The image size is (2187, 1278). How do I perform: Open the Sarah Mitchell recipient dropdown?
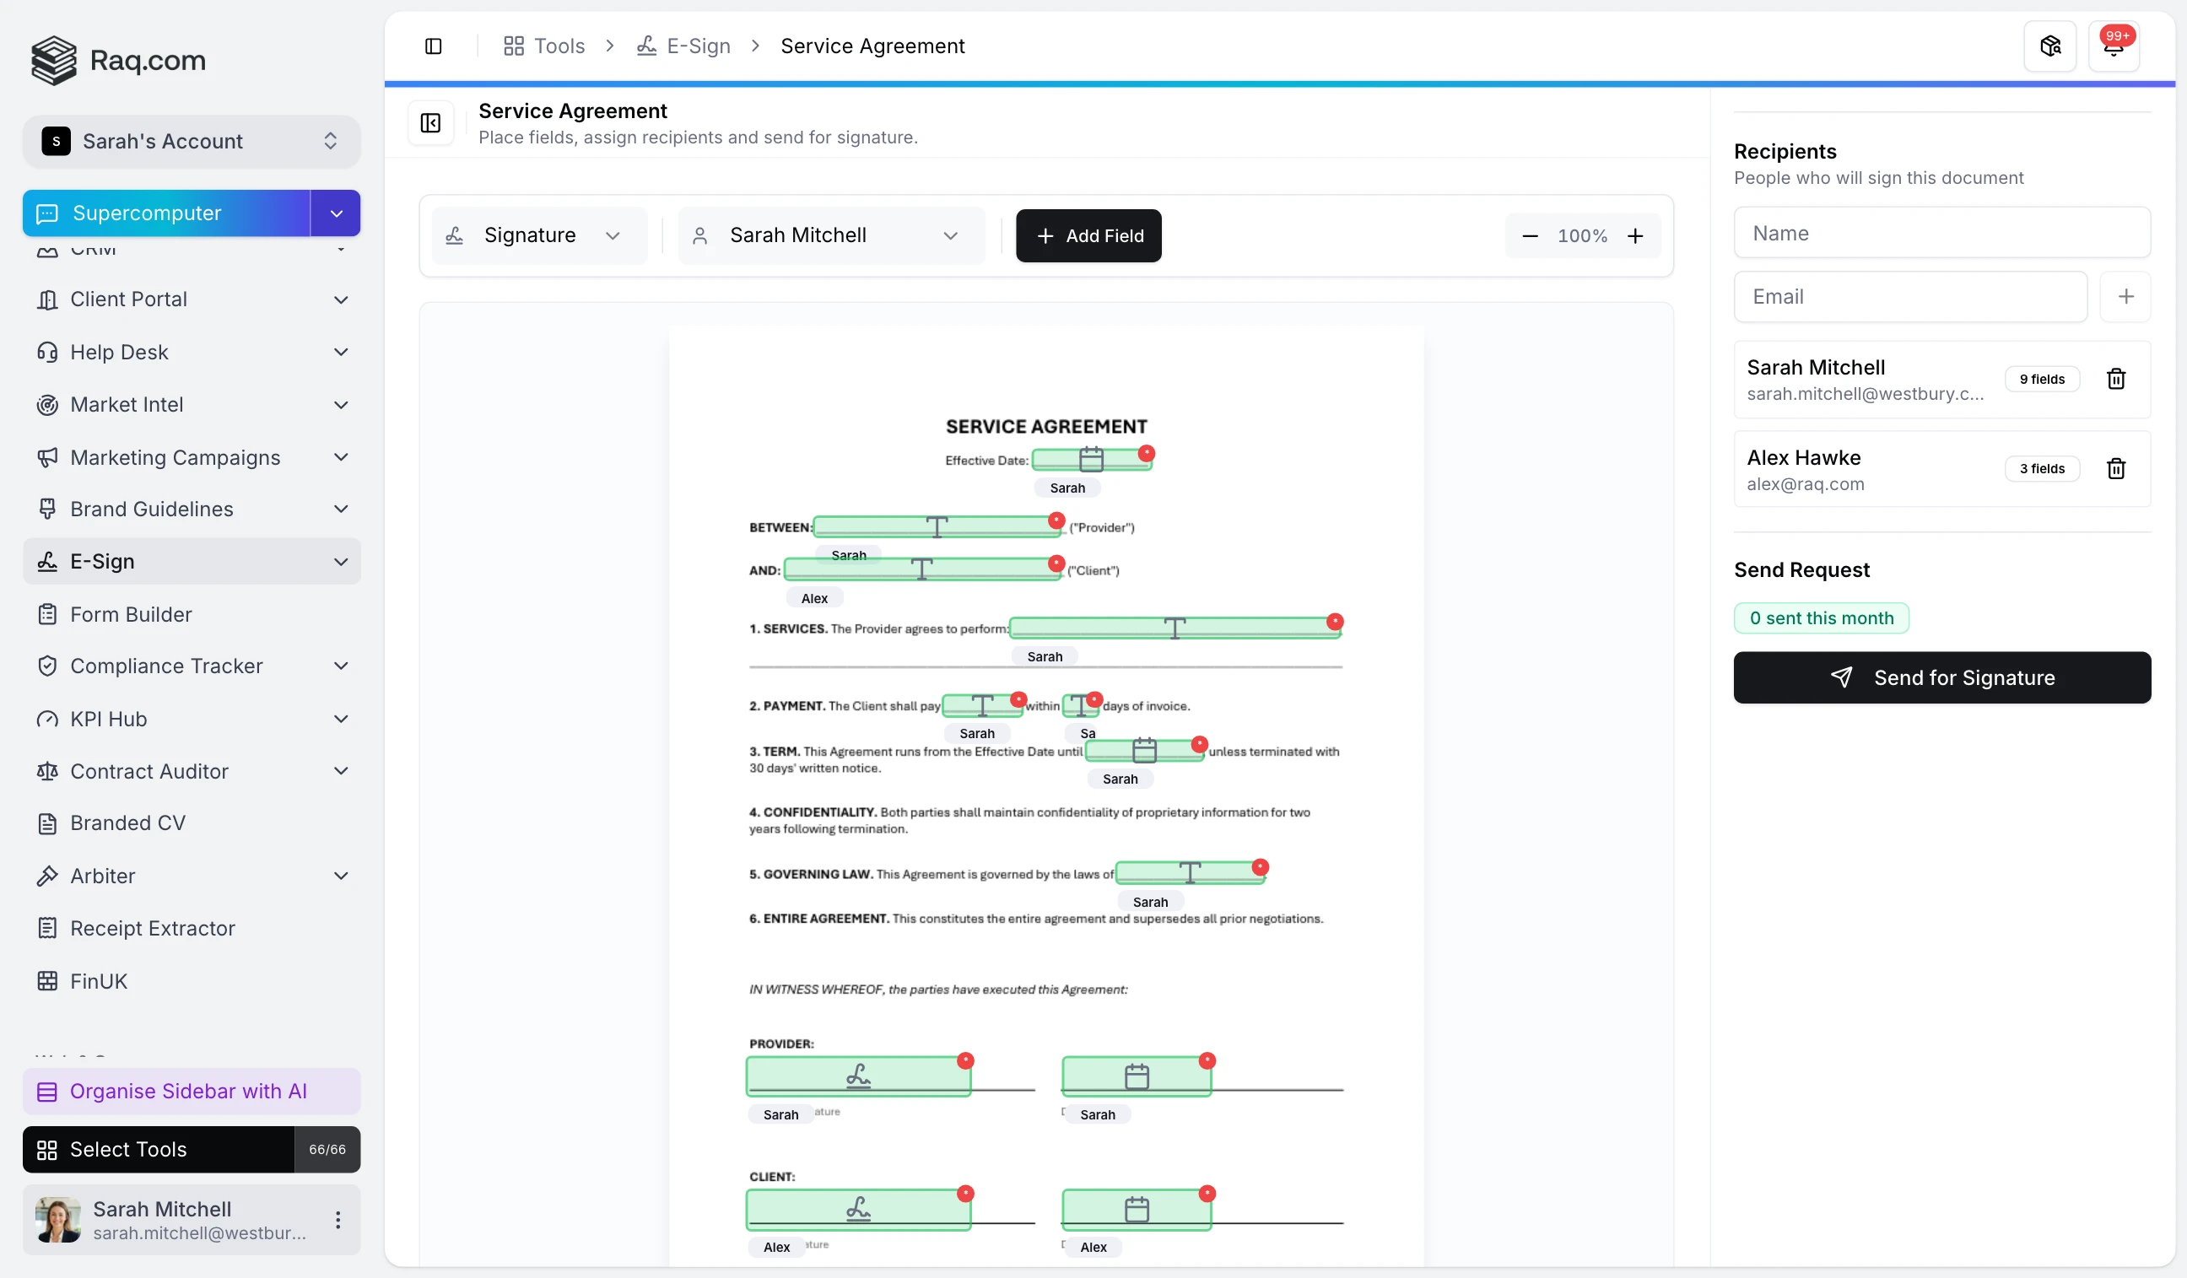click(830, 236)
